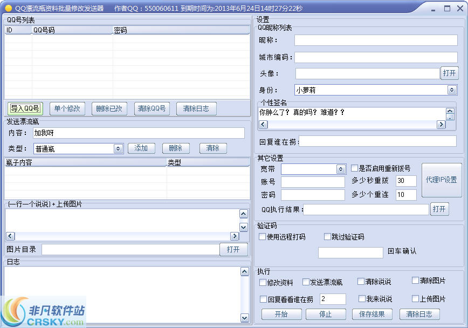This screenshot has width=468, height=328.
Task: Click the 清除QQ号 button
Action: point(152,108)
